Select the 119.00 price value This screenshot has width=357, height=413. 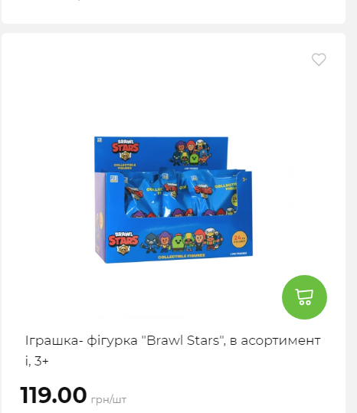[x=54, y=395]
